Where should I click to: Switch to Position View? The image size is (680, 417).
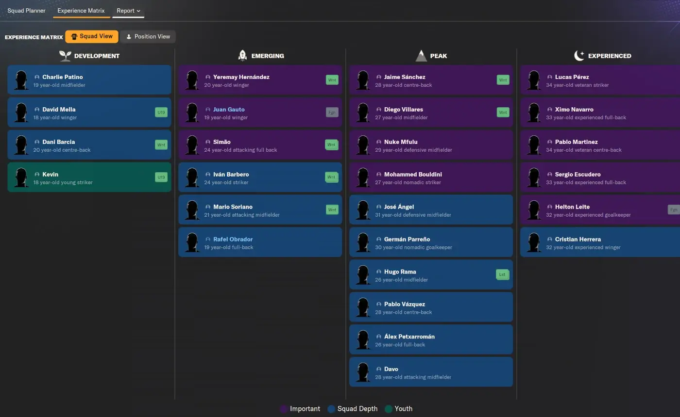(148, 36)
